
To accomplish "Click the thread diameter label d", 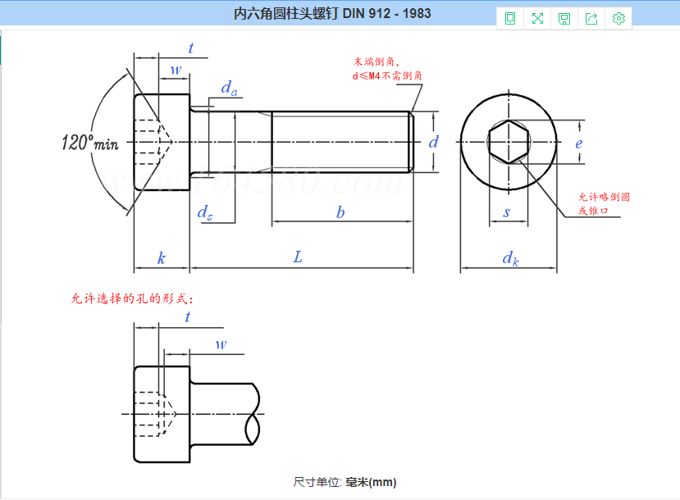I will [434, 142].
